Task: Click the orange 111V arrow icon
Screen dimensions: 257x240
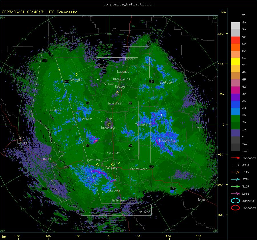Action: (235, 172)
